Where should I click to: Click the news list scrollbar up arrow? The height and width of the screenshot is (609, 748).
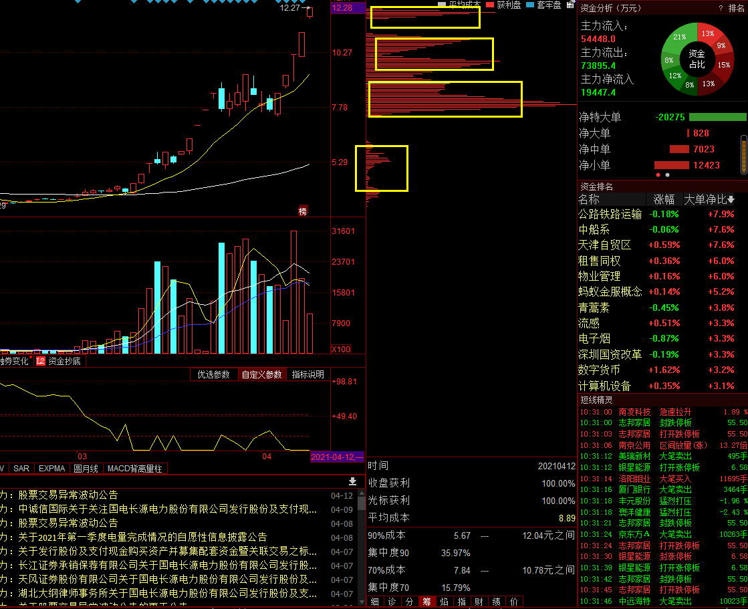(362, 493)
